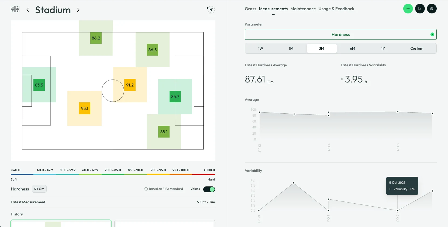Click the 5 Oct point on Variability chart
This screenshot has height=227, width=448.
(x=398, y=211)
